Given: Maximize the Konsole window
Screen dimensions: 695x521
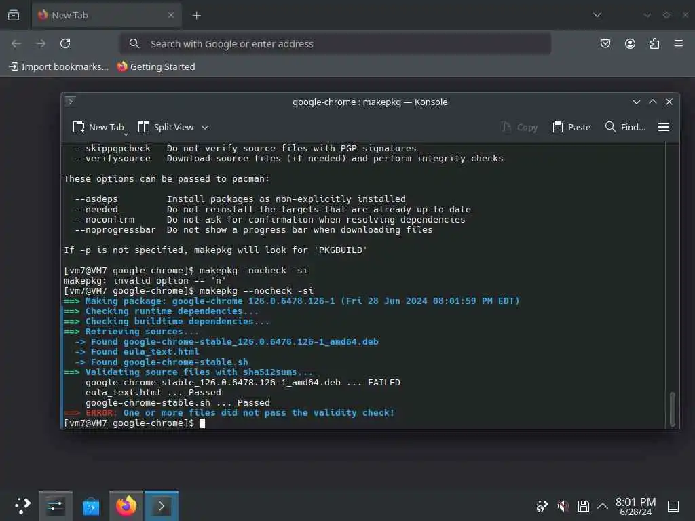Looking at the screenshot, I should coord(653,102).
